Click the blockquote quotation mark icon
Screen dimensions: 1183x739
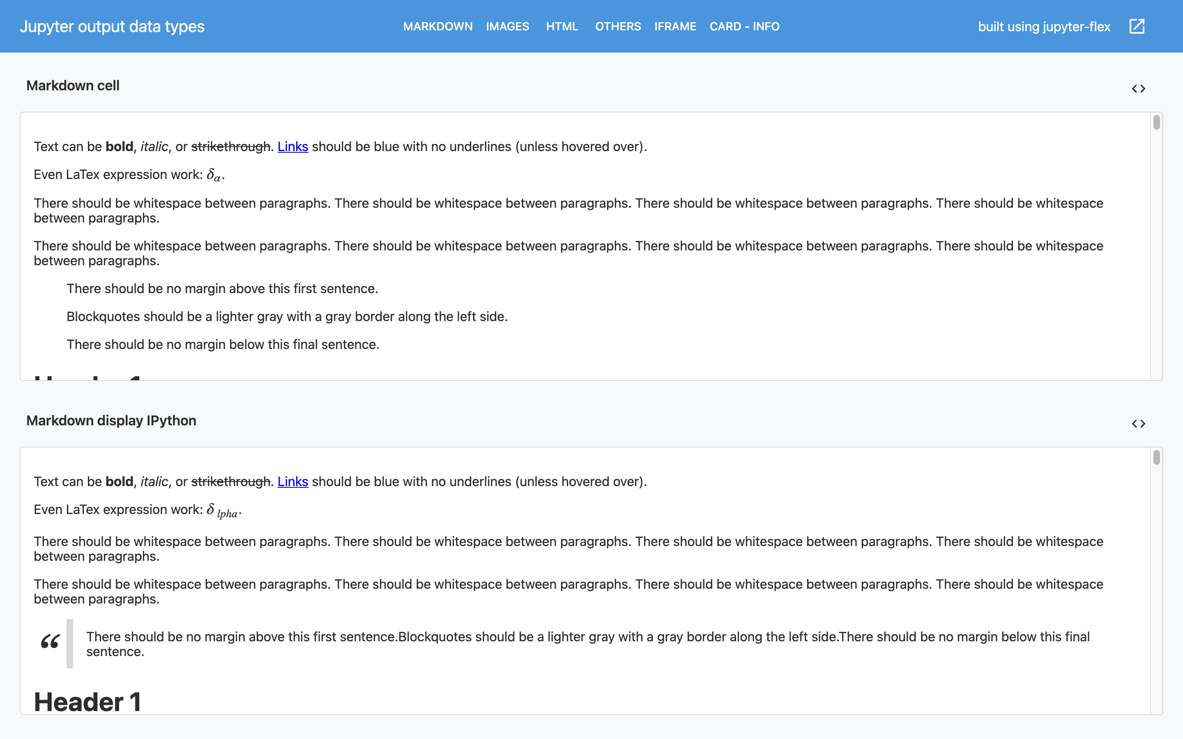[50, 641]
